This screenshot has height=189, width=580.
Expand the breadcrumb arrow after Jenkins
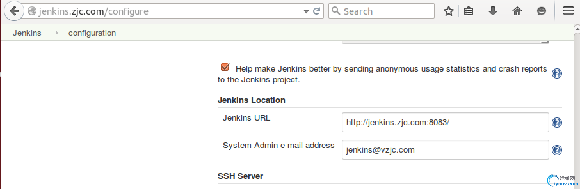(x=57, y=33)
